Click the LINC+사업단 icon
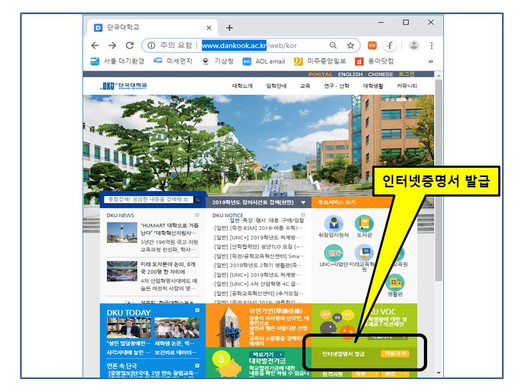The image size is (521, 391). point(334,254)
